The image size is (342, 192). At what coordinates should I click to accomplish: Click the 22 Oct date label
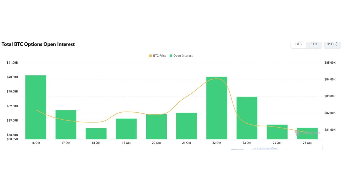click(x=217, y=143)
